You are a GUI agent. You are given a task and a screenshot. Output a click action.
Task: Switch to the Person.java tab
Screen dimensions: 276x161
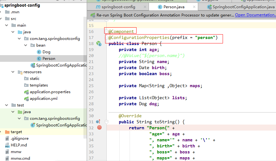pos(174,7)
